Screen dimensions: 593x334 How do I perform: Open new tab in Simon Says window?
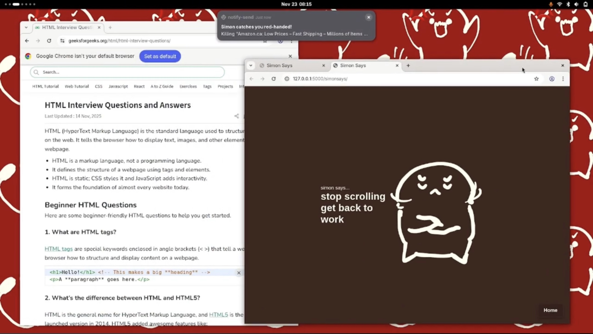[408, 65]
